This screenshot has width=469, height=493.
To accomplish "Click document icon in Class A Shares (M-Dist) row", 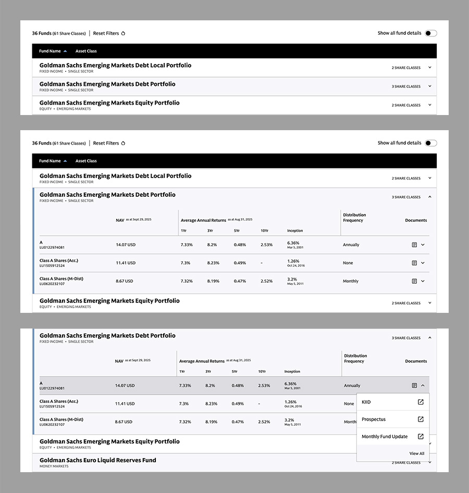I will click(414, 281).
